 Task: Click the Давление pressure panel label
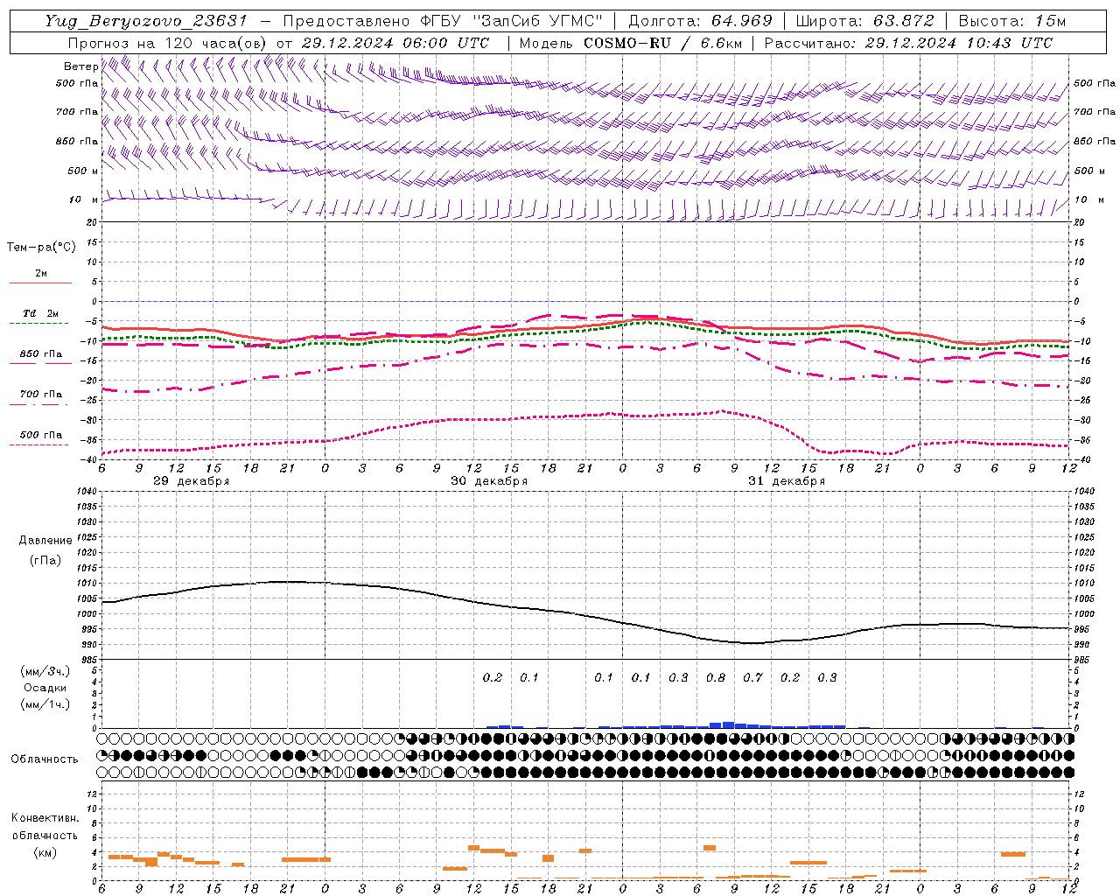[x=45, y=541]
